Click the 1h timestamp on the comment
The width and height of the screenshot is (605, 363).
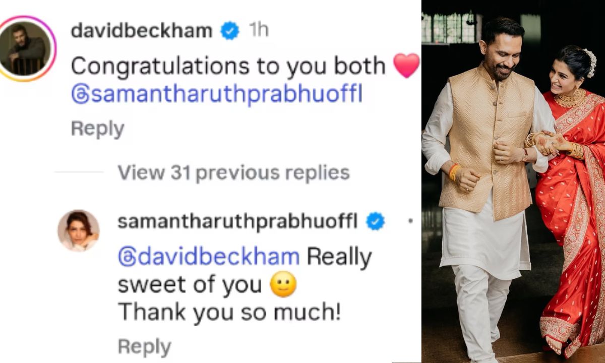pyautogui.click(x=258, y=31)
